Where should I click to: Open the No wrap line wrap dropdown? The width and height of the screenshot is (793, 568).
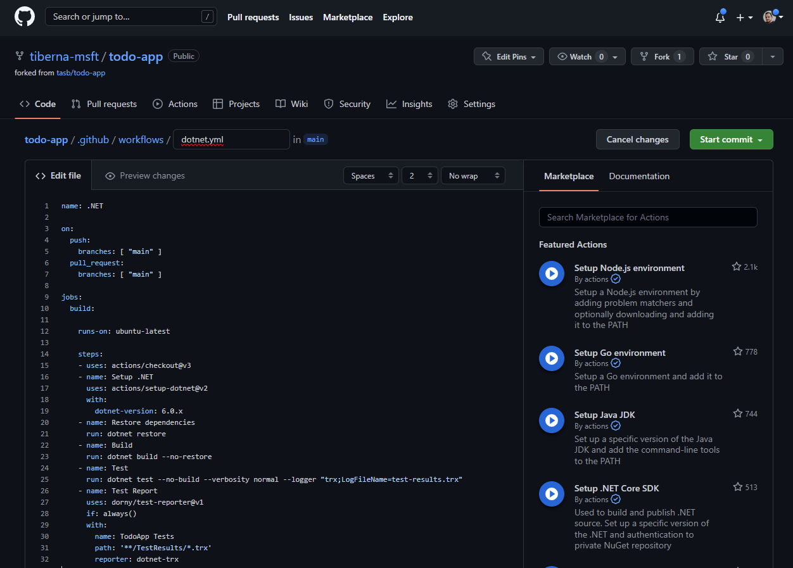473,175
